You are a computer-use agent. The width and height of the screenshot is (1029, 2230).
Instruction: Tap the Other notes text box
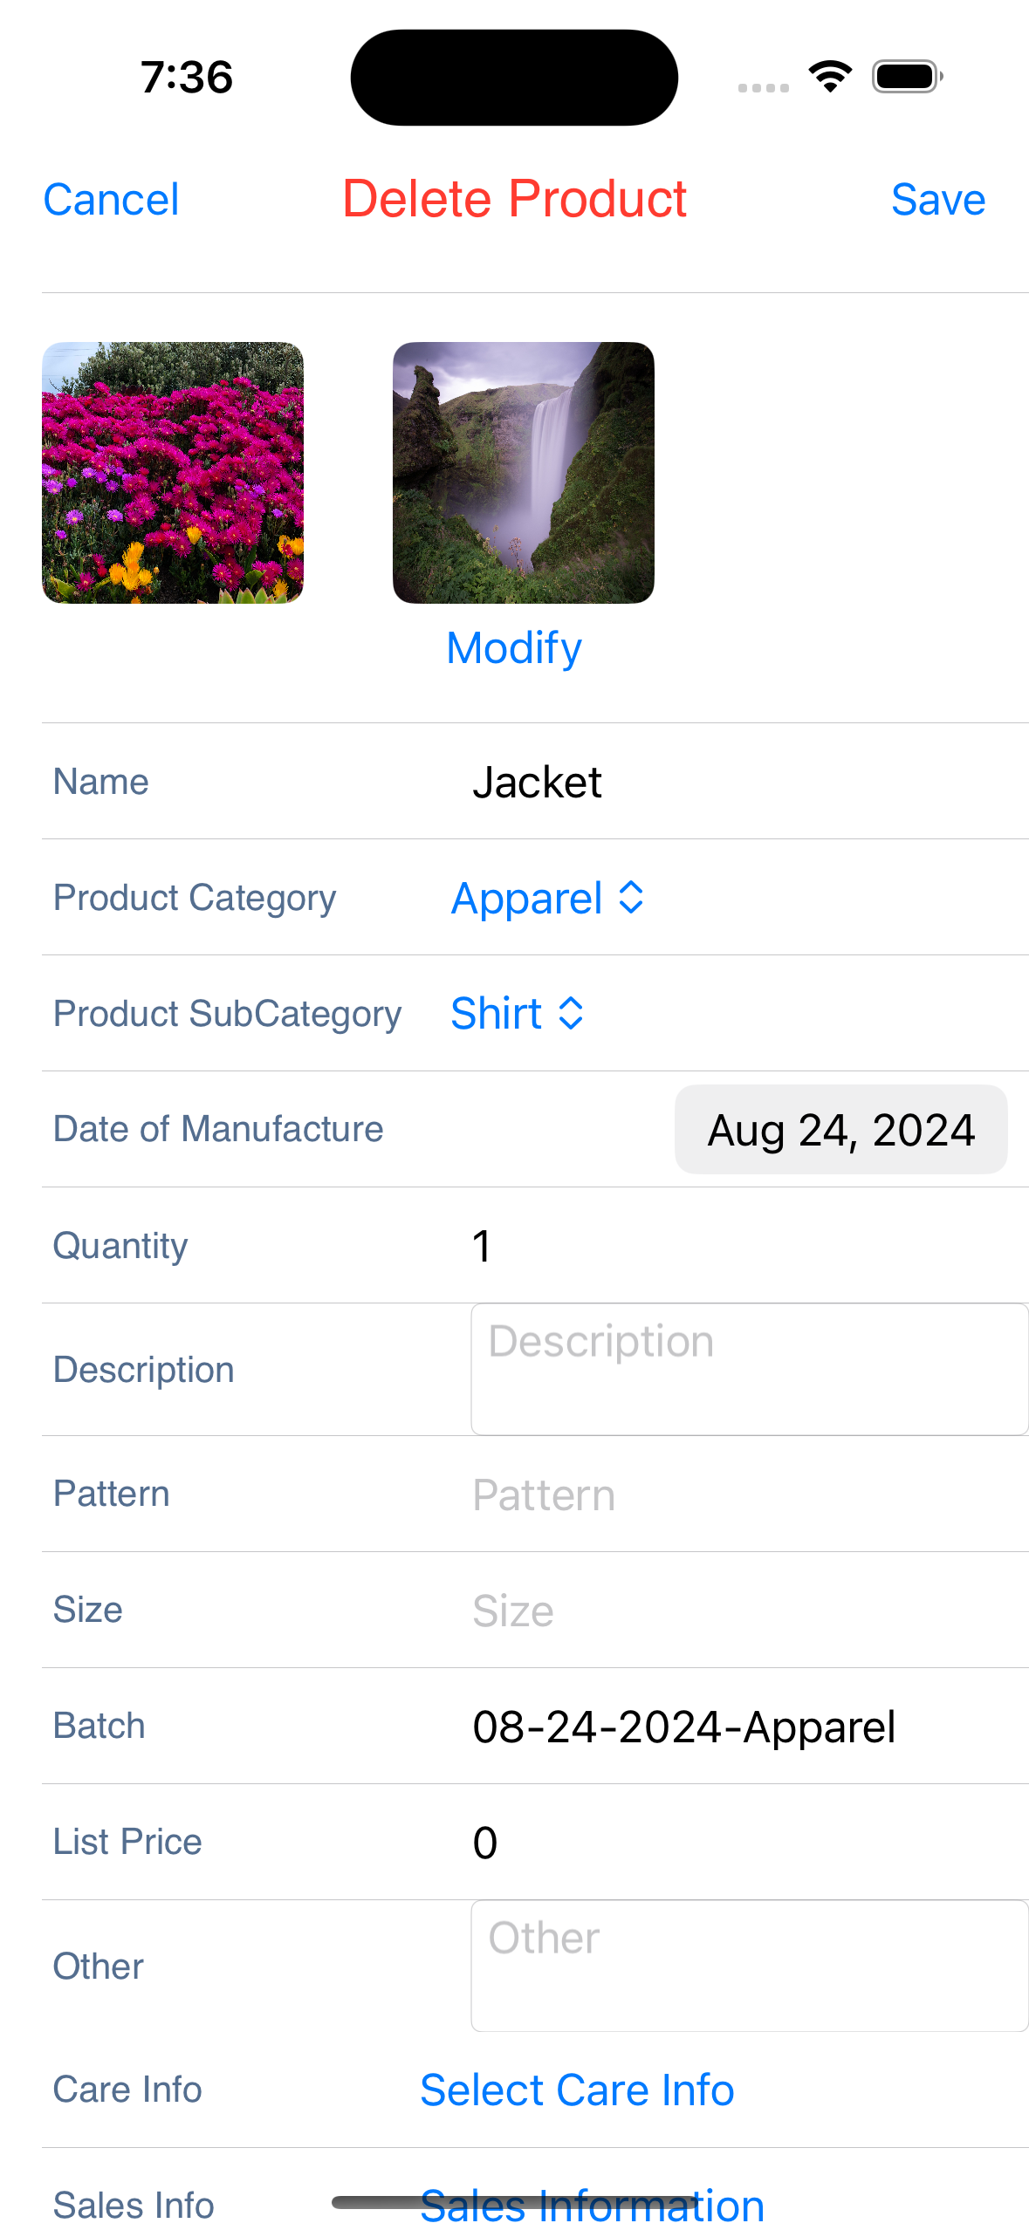pyautogui.click(x=749, y=1966)
